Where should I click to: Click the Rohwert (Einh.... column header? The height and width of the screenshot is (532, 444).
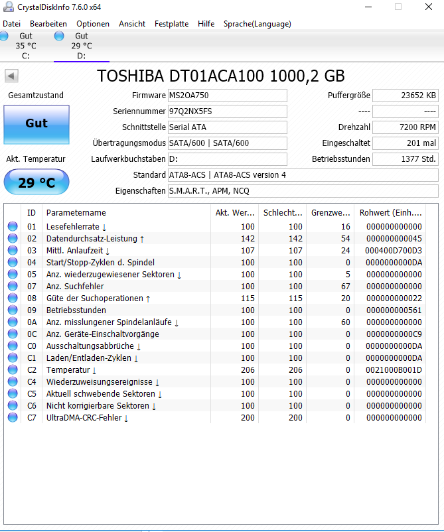pyautogui.click(x=390, y=213)
